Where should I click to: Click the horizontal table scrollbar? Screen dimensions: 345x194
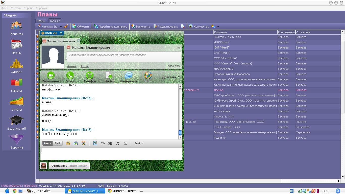tap(160, 181)
